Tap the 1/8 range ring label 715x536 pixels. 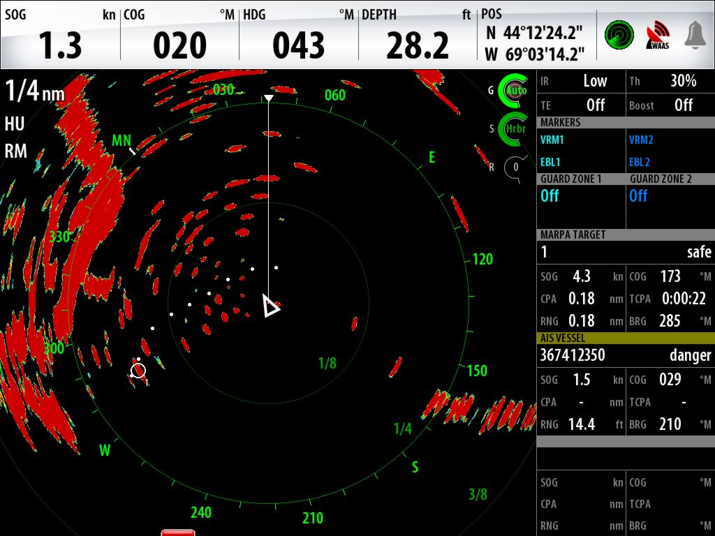tap(327, 363)
